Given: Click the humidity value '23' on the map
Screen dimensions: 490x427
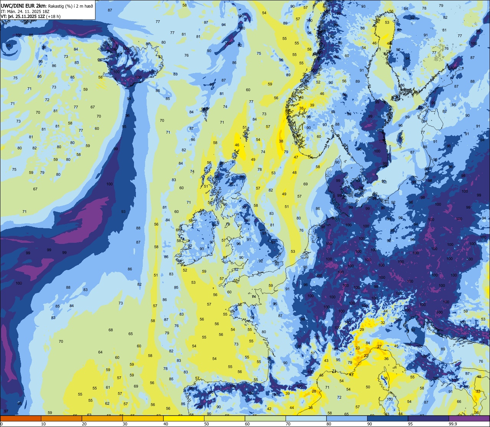Looking at the screenshot, I should (358, 348).
